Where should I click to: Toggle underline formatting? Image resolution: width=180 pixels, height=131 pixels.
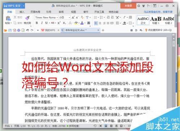[x=46, y=23]
